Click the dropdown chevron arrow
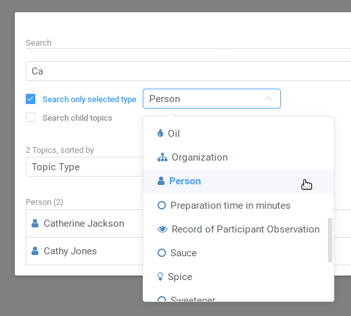Viewport: 351px width, 316px height. (268, 99)
